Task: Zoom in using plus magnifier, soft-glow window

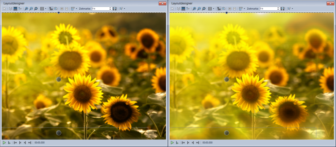Action: (194, 9)
